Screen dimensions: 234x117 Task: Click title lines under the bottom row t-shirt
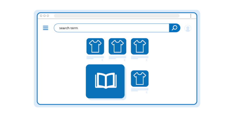pos(140,90)
